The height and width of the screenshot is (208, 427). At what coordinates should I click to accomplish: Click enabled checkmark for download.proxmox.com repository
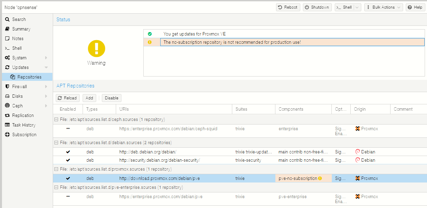point(68,178)
